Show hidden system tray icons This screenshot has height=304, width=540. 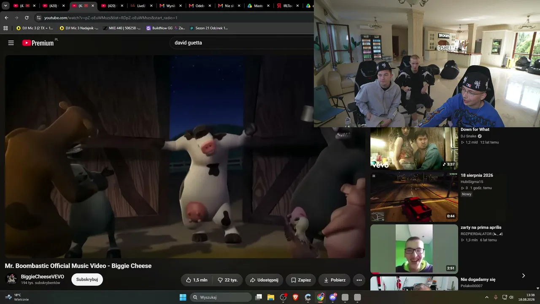[487, 297]
